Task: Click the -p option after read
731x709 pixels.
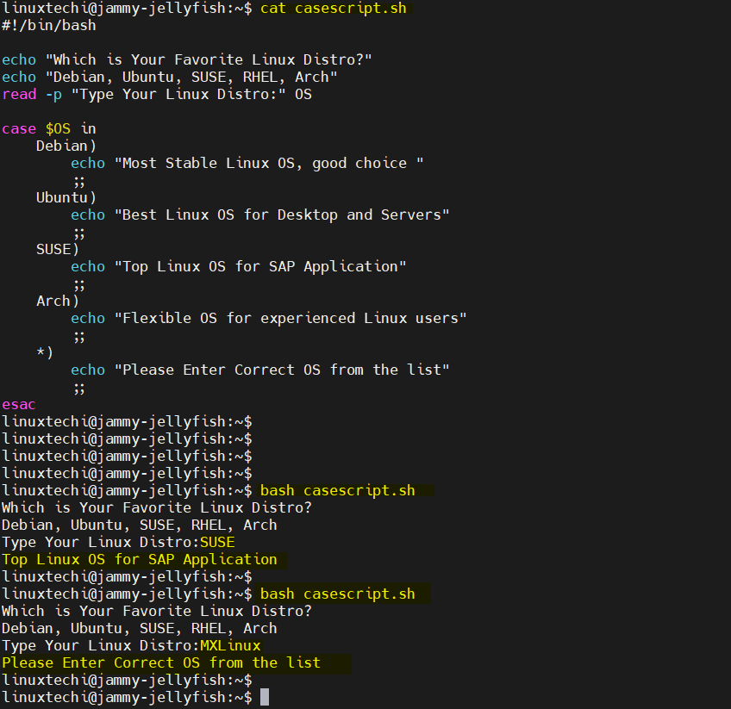Action: point(54,94)
